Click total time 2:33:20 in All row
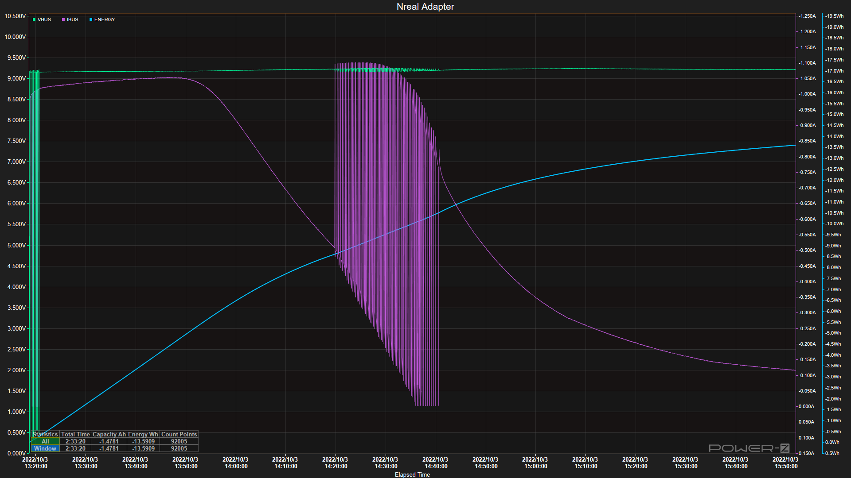Screen dimensions: 851x478 click(x=75, y=442)
